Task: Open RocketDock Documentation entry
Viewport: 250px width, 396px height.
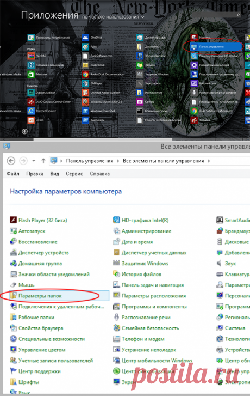Action: (x=103, y=74)
